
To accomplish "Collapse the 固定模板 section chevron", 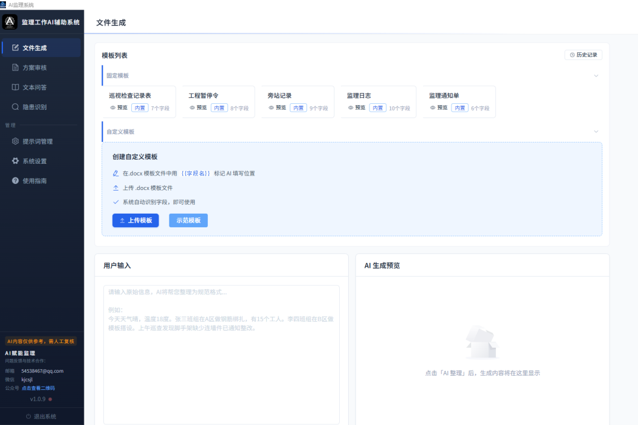I will (596, 76).
